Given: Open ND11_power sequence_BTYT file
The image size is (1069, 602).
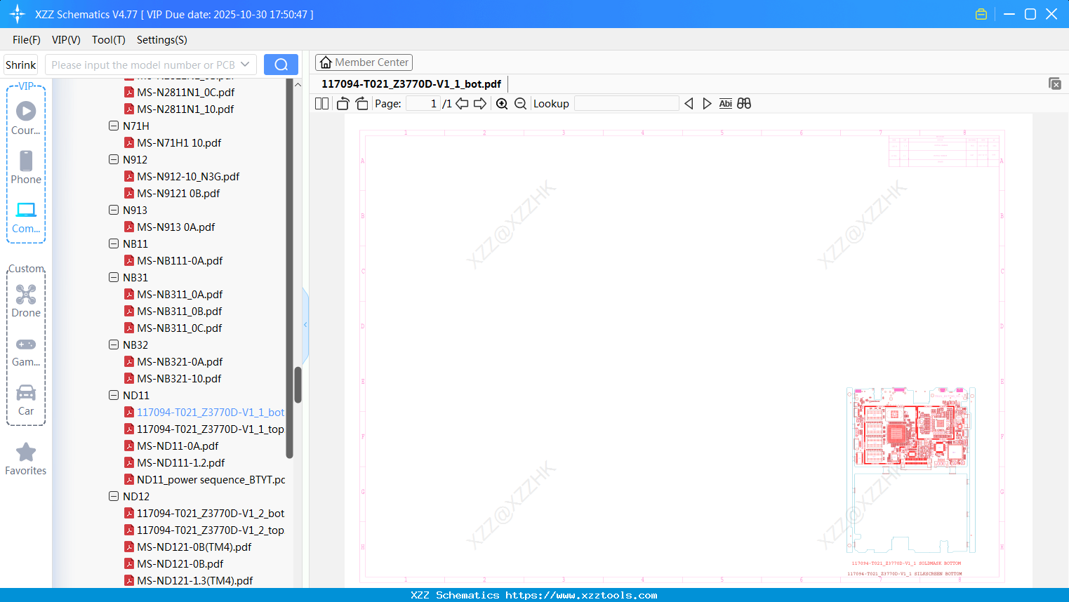Looking at the screenshot, I should [x=211, y=480].
